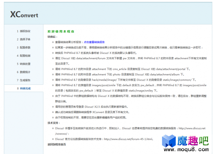This screenshot has width=214, height=154.
Task: Click the line about 群组数据结构 differences
Action: [x=131, y=96]
